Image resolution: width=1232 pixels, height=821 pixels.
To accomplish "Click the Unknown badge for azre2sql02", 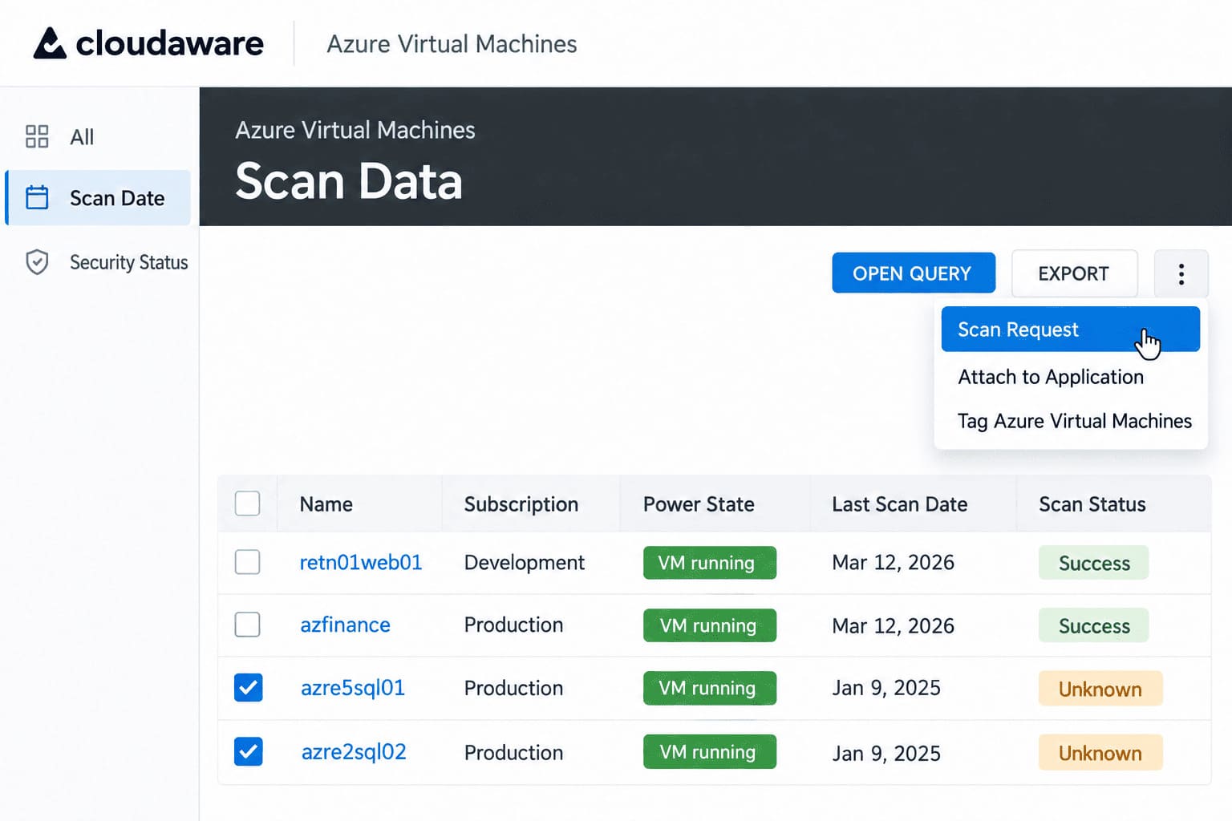I will 1100,753.
